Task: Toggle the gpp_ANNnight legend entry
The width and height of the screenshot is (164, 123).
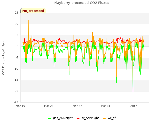Action: point(60,118)
